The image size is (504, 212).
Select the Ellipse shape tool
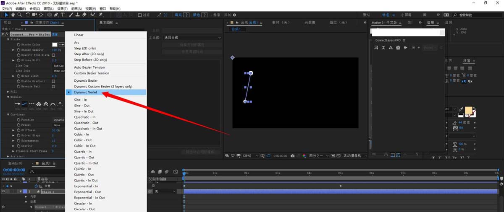coord(50,15)
